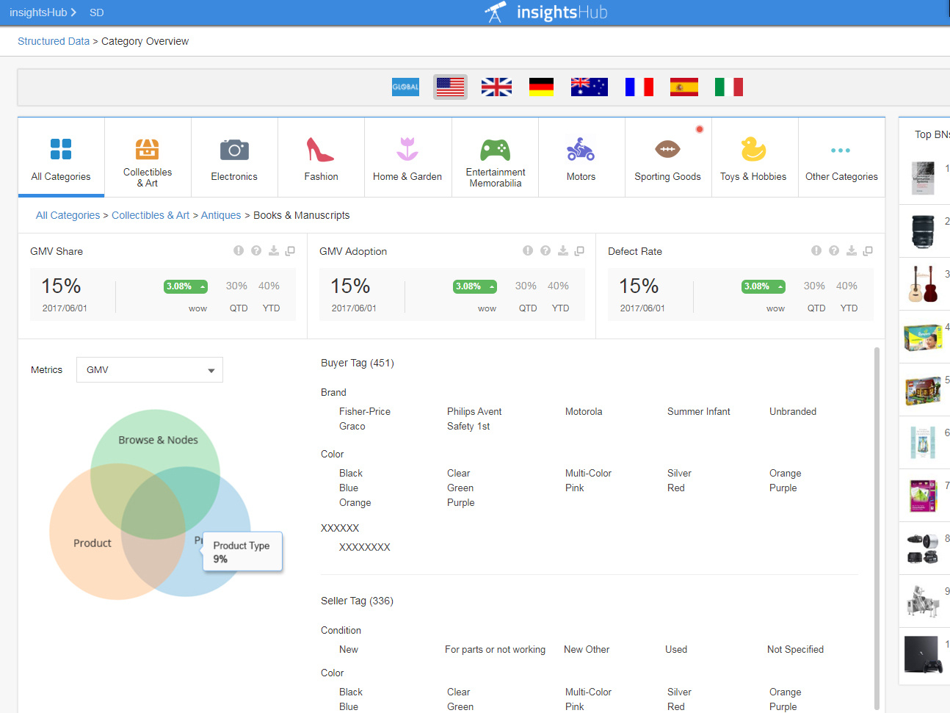The height and width of the screenshot is (713, 950).
Task: Copy the GMV Adoption widget
Action: tap(579, 250)
